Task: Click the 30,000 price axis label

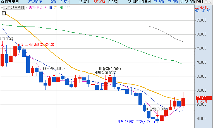Action: pos(201,91)
